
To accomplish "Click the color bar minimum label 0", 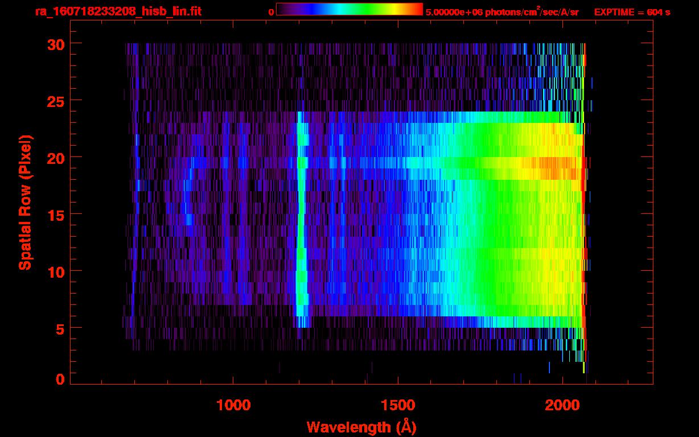I will (x=271, y=12).
